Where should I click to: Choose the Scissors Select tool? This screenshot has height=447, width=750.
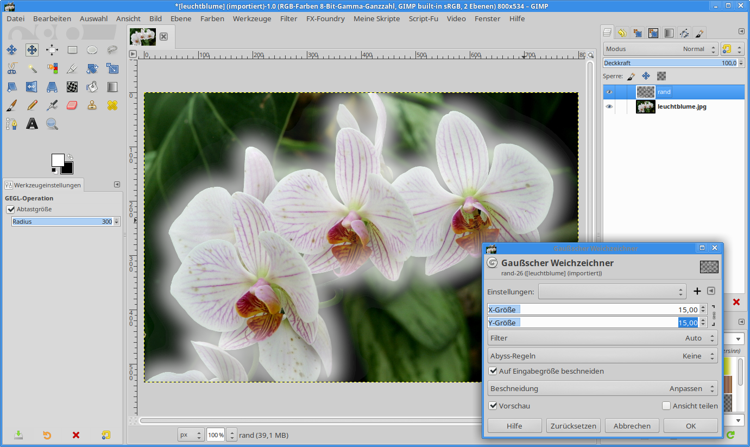pyautogui.click(x=11, y=68)
